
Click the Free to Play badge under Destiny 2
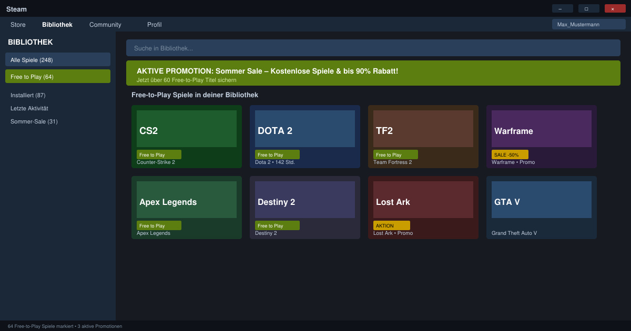(x=277, y=225)
